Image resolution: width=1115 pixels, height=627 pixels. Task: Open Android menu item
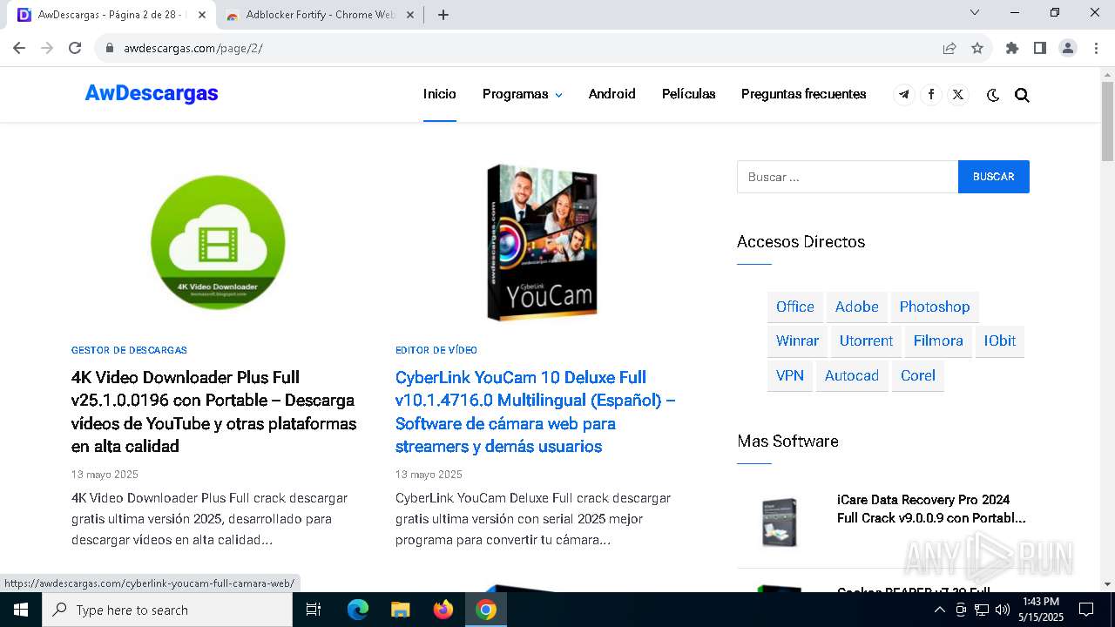click(612, 94)
